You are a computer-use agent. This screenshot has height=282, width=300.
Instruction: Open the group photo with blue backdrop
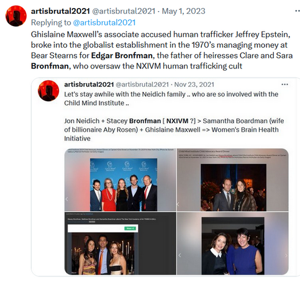click(x=120, y=180)
